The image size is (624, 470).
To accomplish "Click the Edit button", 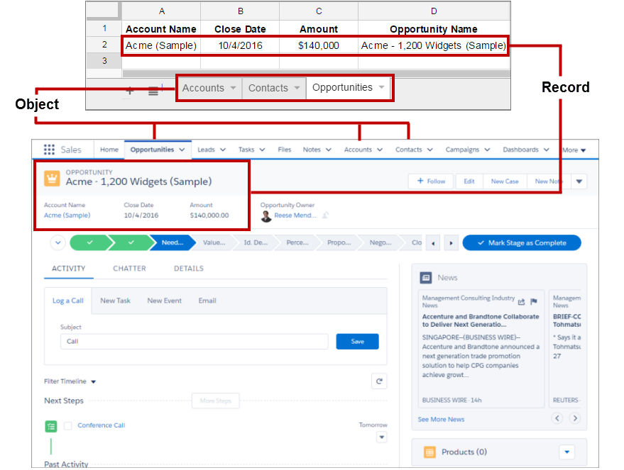I will click(x=469, y=181).
